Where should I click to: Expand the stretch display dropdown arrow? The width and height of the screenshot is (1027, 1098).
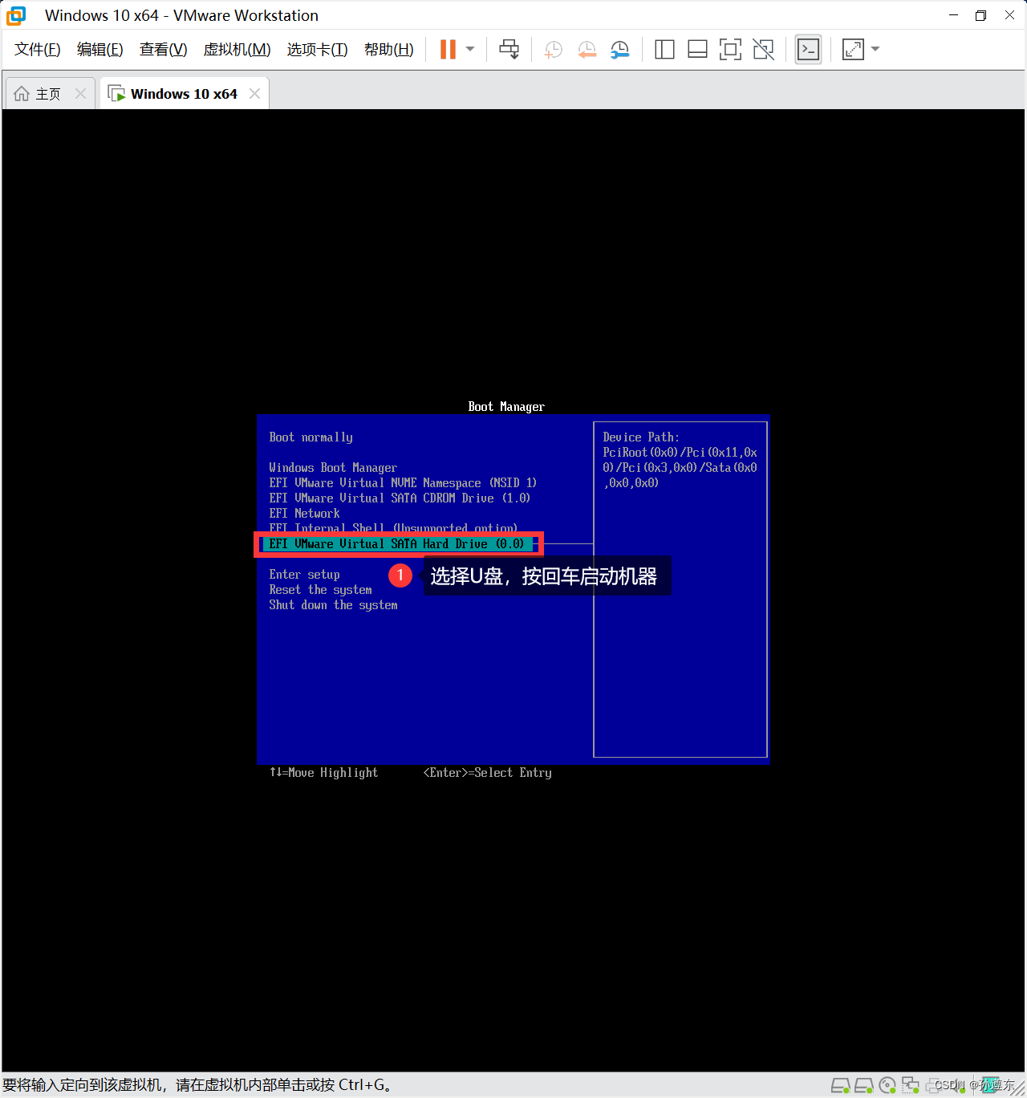click(875, 50)
